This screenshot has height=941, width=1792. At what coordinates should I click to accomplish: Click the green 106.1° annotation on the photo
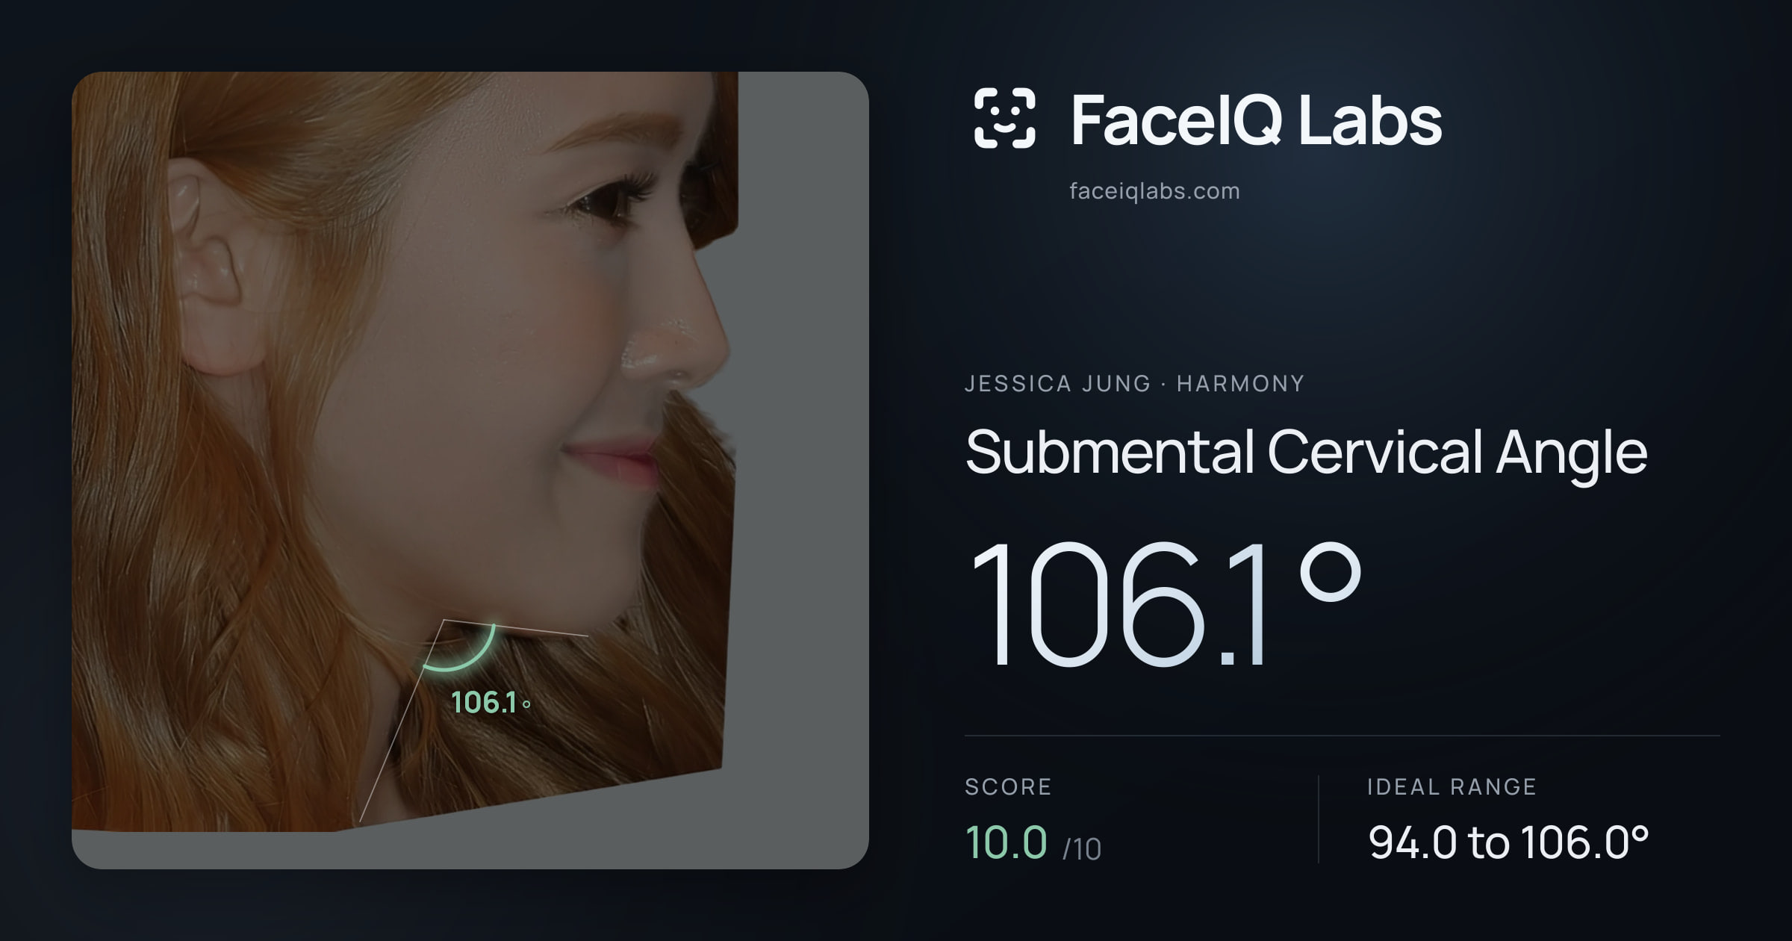coord(491,703)
